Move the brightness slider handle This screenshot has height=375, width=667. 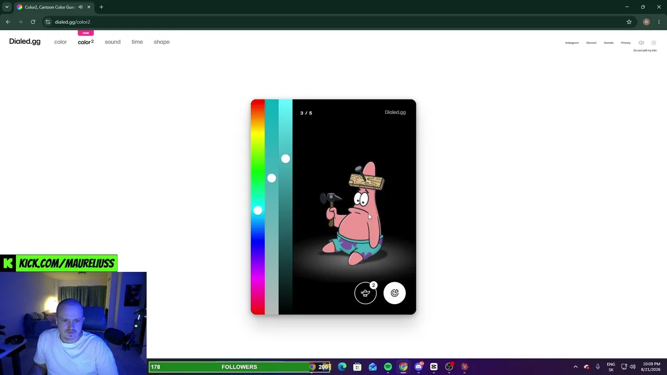286,159
